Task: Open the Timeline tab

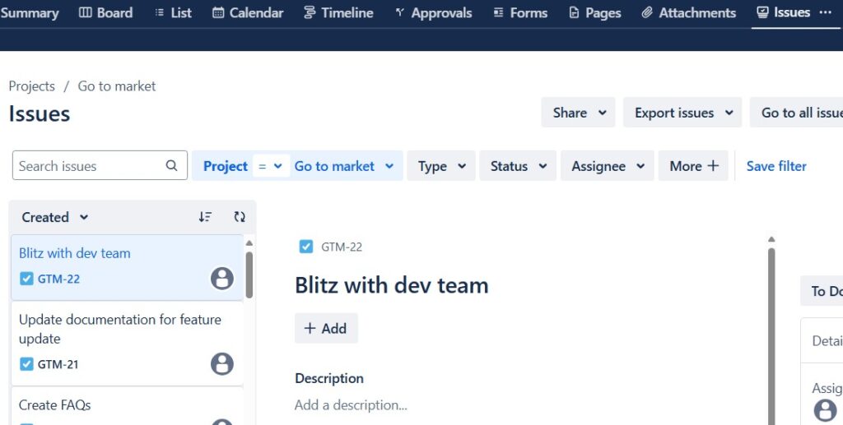Action: coord(338,13)
